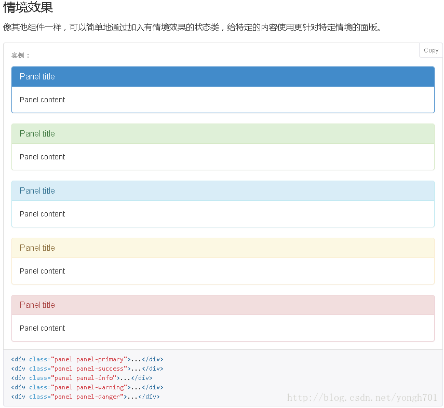Click the info panel's content text
The image size is (444, 408).
pos(42,214)
